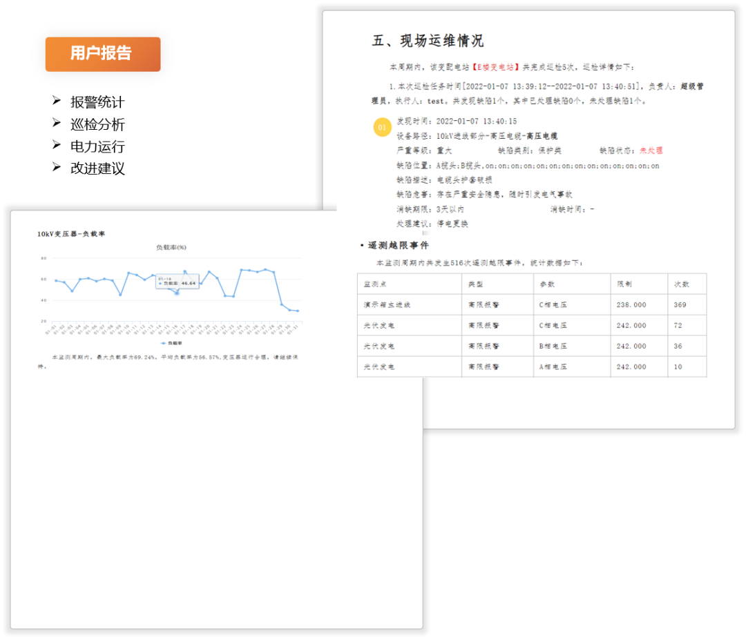Click the 10kV变压器-负载率 chart title
The image size is (746, 640).
pos(71,234)
